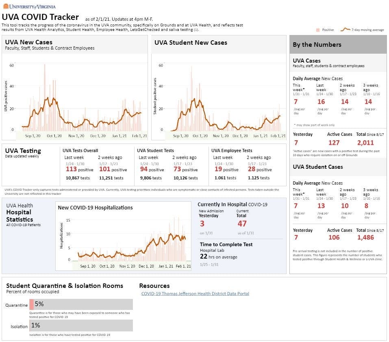Viewport: 389px width, 342px height.
Task: Click the New COVID-19 Hospitalizations chart heading
Action: 95,207
